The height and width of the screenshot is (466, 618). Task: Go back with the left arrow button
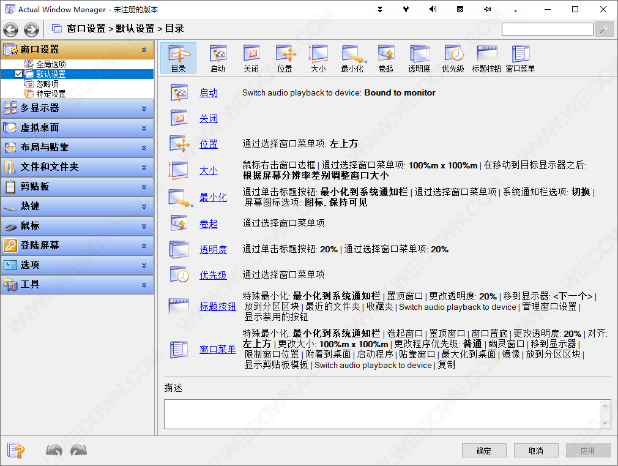(x=10, y=29)
